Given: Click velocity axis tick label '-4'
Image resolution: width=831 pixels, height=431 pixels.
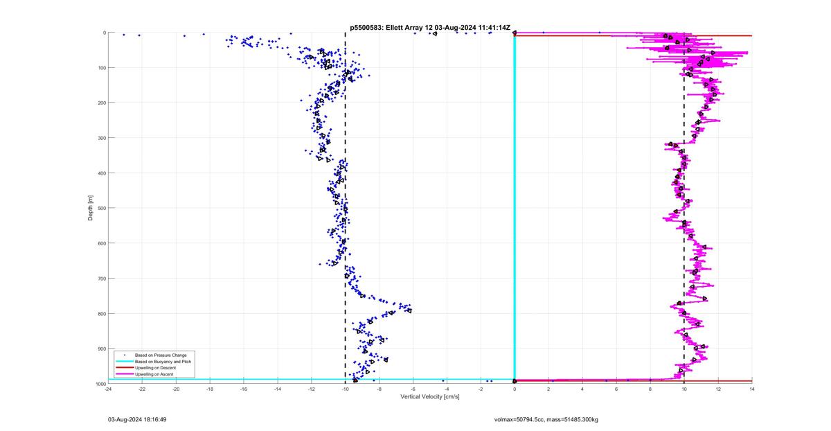Looking at the screenshot, I should [447, 389].
